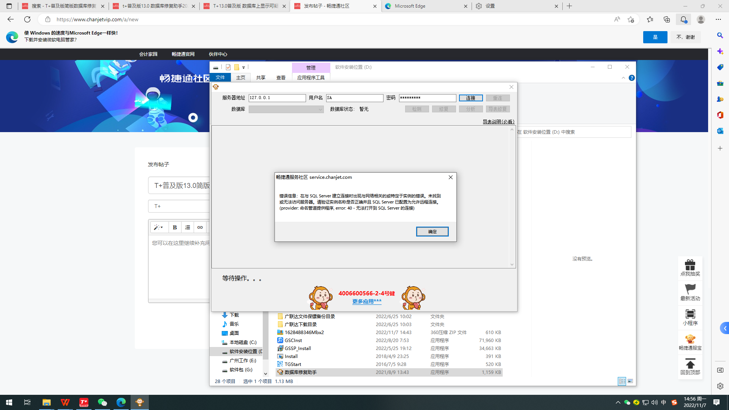Select 广州工作 (E:) in navigation pane
Image resolution: width=729 pixels, height=410 pixels.
(239, 361)
